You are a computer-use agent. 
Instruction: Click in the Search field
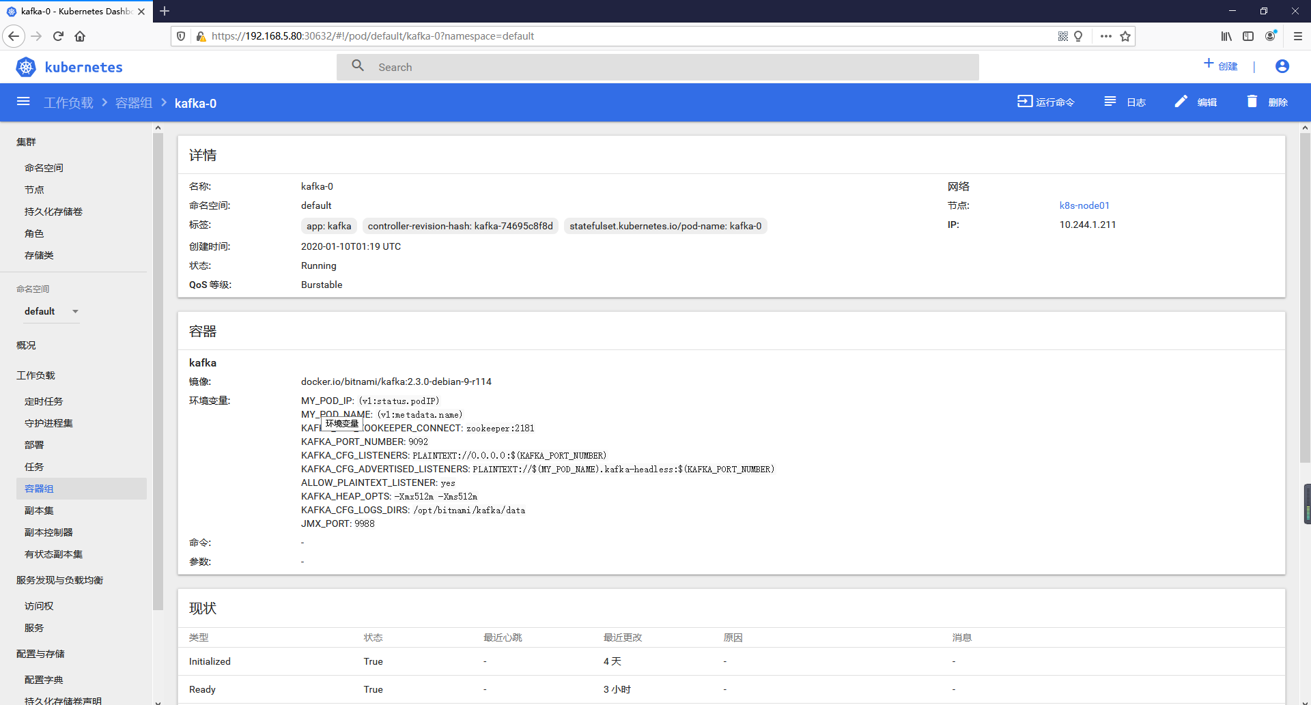point(658,67)
